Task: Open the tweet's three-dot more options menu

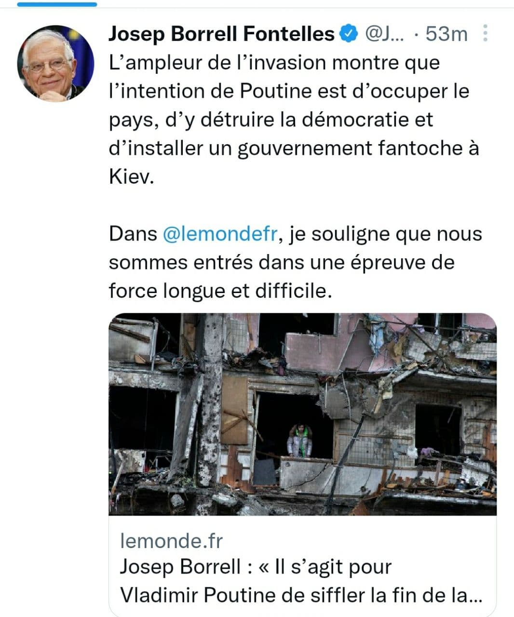Action: (x=485, y=34)
